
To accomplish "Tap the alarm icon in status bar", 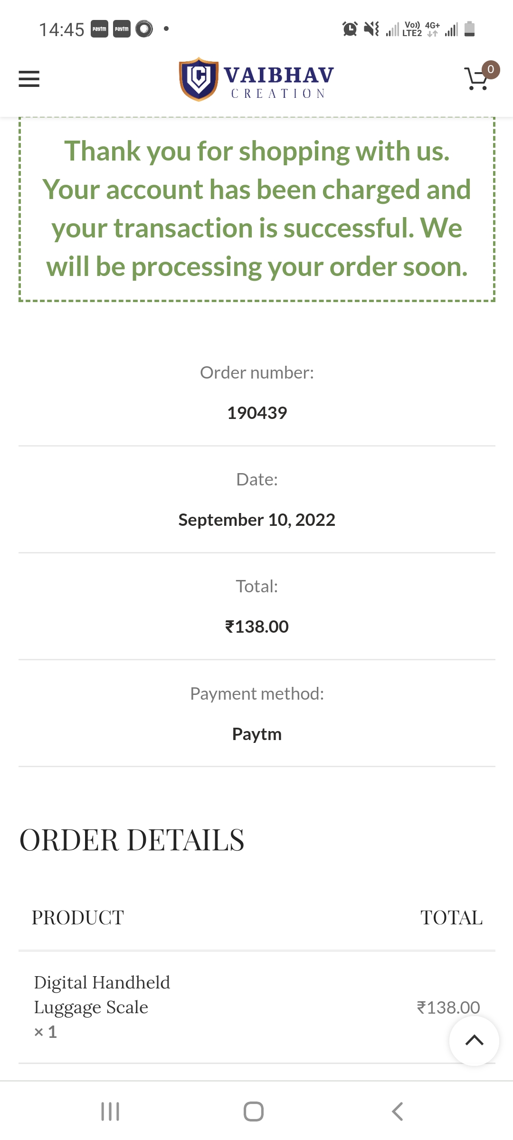I will [x=350, y=29].
